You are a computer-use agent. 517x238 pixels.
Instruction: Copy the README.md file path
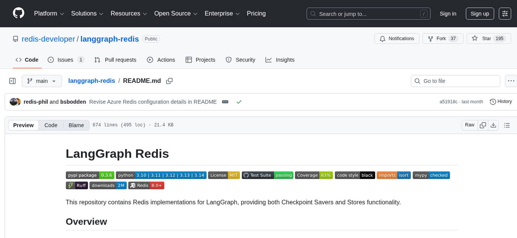coord(169,81)
